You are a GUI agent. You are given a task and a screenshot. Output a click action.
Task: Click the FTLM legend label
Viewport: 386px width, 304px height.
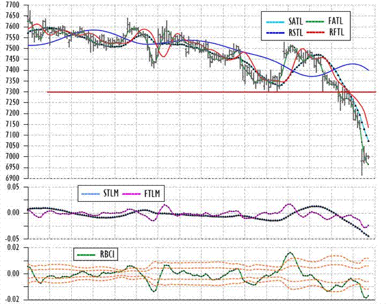[152, 194]
